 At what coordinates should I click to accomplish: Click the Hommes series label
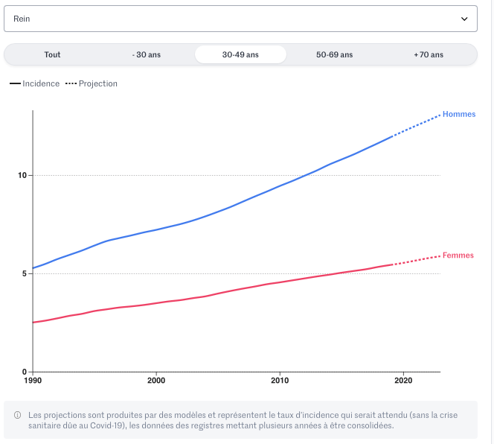(458, 114)
